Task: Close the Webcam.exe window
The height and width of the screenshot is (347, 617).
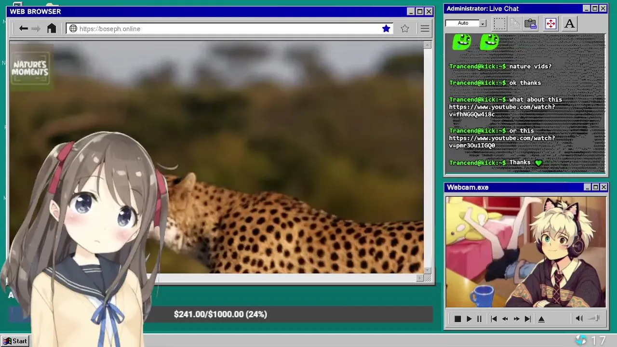Action: (x=604, y=187)
